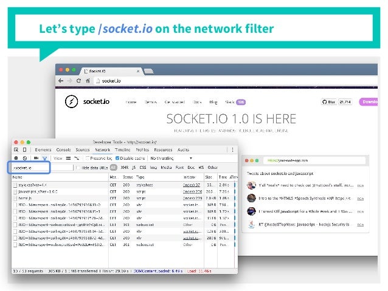
Task: Filter requests by CSS
Action: 143,168
